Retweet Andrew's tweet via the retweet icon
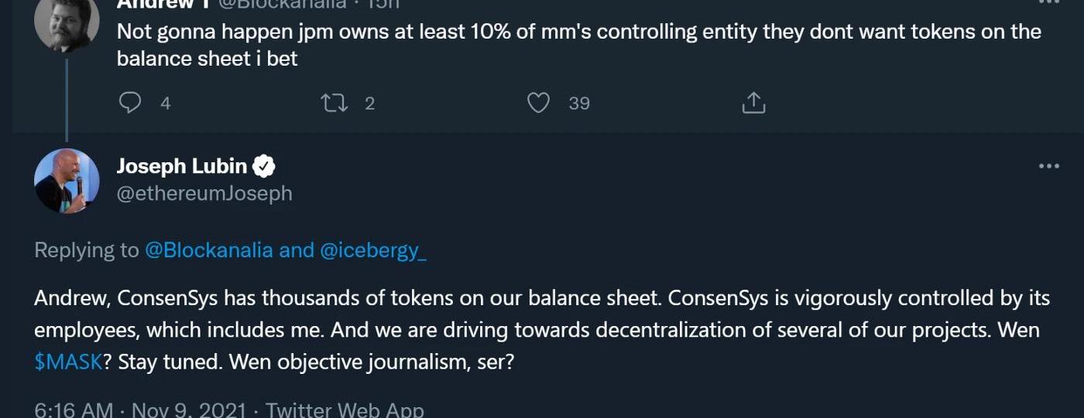This screenshot has width=1084, height=418. [x=334, y=103]
